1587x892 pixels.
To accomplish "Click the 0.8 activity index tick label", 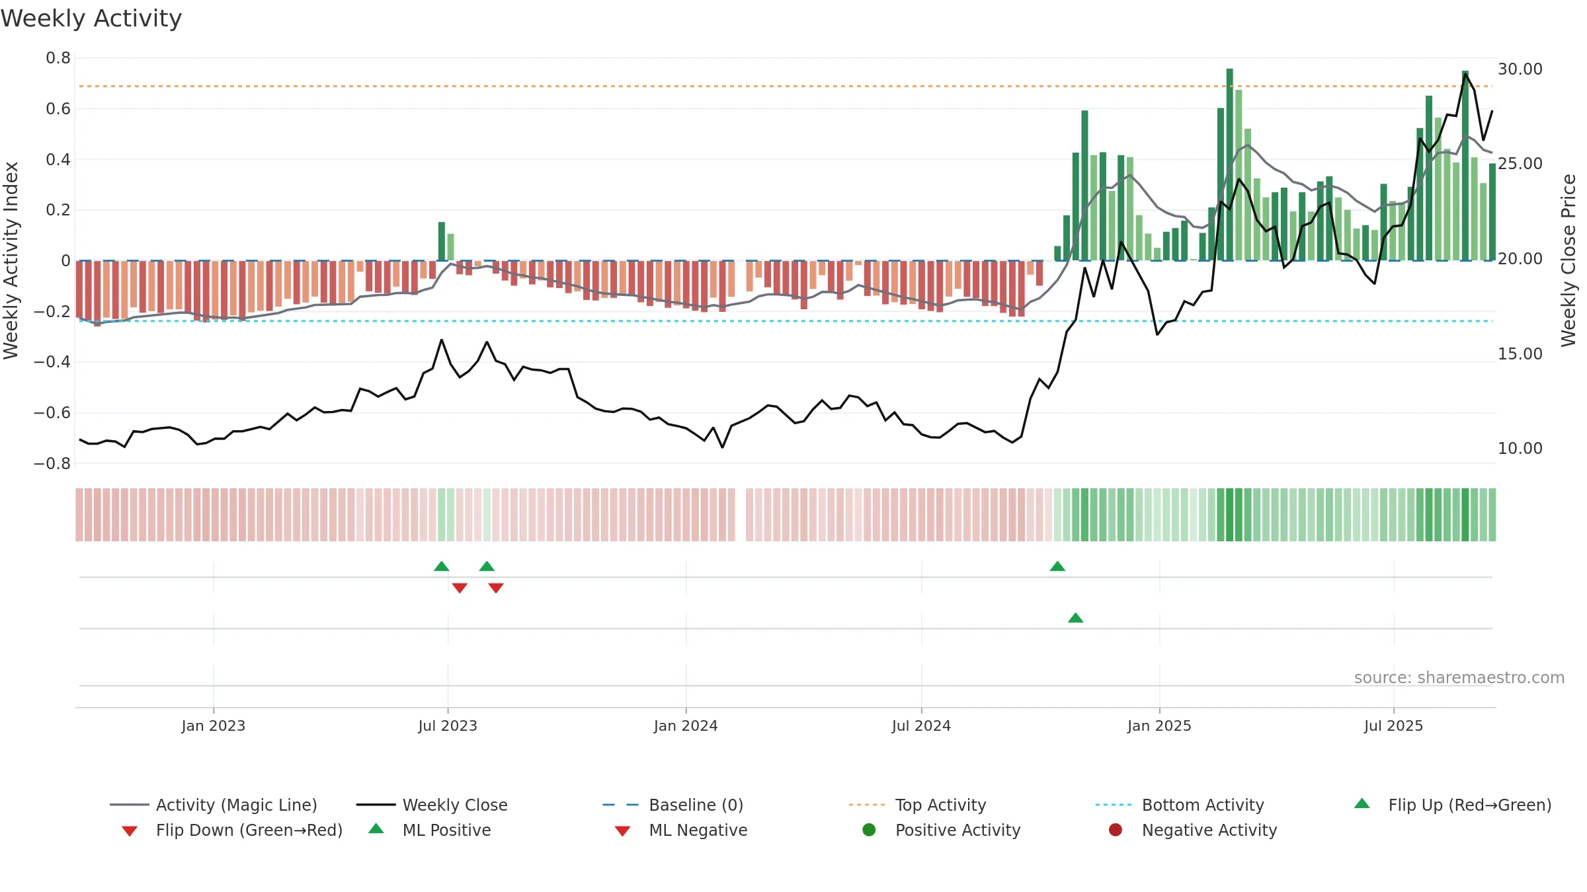I will tap(58, 58).
